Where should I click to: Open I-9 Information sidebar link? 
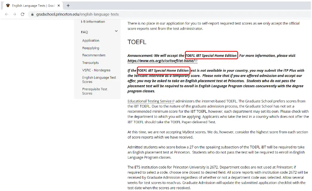[x=93, y=22]
